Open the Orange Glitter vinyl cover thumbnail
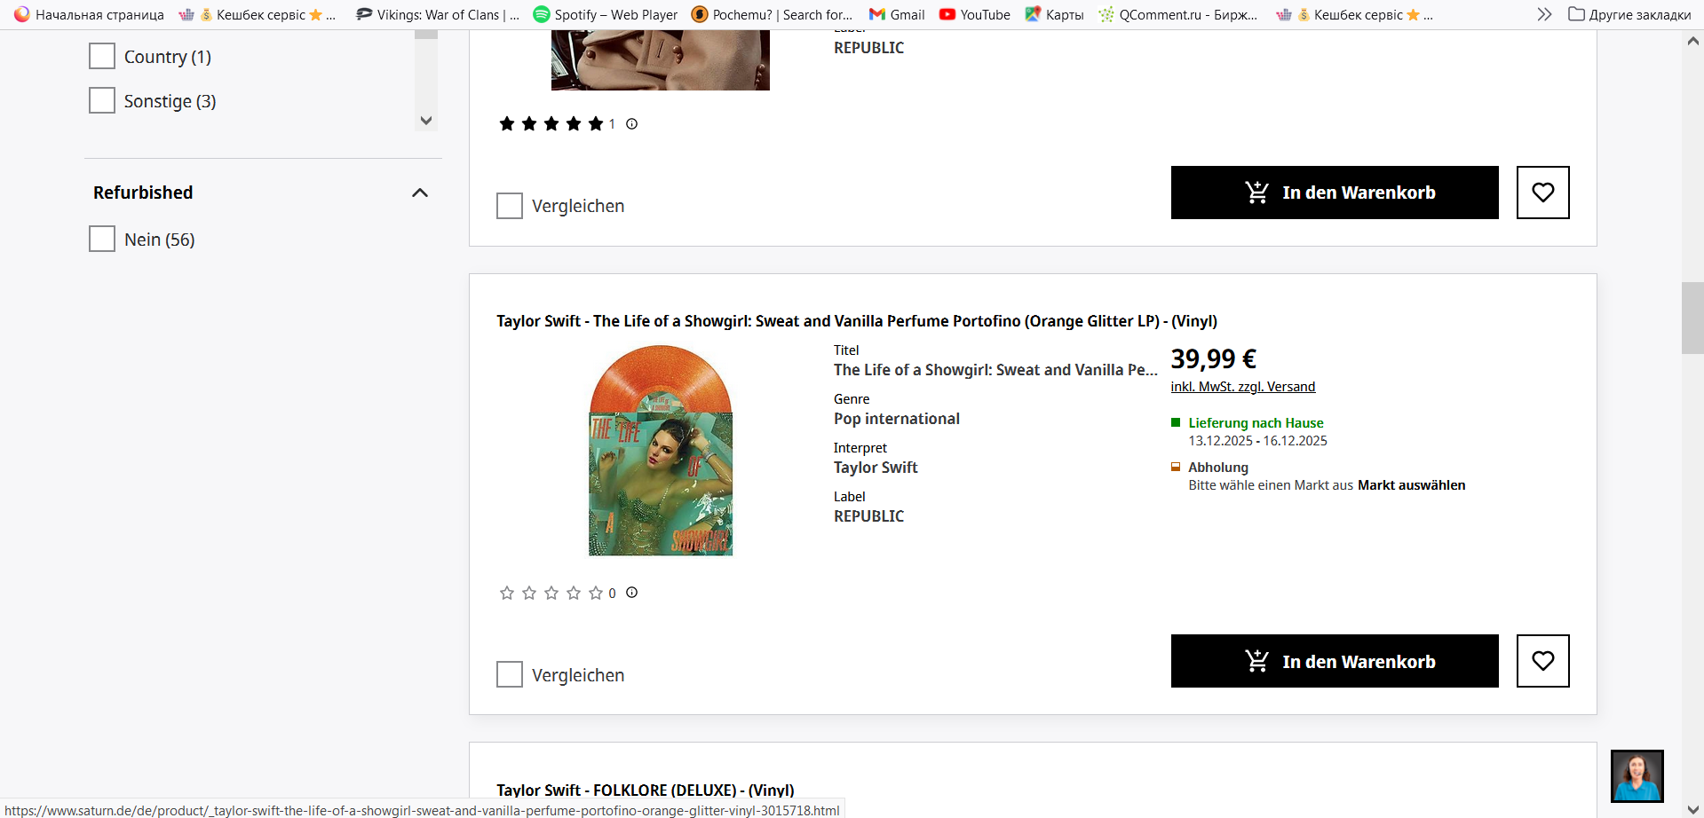1704x818 pixels. [x=661, y=451]
